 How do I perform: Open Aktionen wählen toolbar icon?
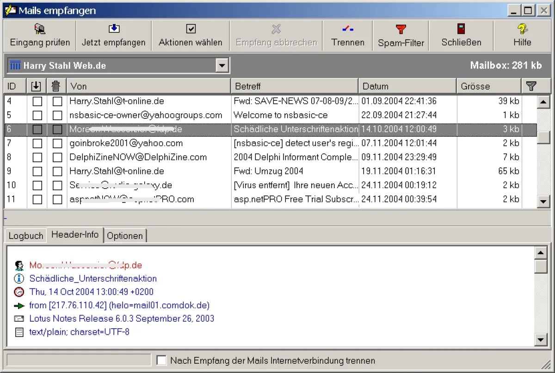point(191,29)
